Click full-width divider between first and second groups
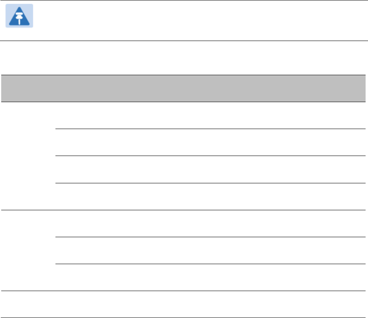The width and height of the screenshot is (368, 318). click(183, 210)
